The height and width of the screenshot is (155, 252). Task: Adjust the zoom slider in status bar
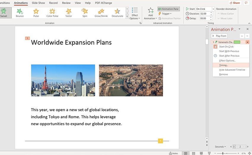point(223,153)
